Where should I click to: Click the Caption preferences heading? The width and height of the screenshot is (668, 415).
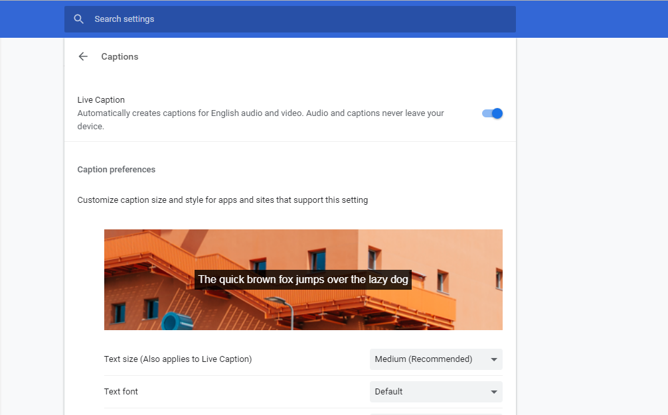pos(116,170)
